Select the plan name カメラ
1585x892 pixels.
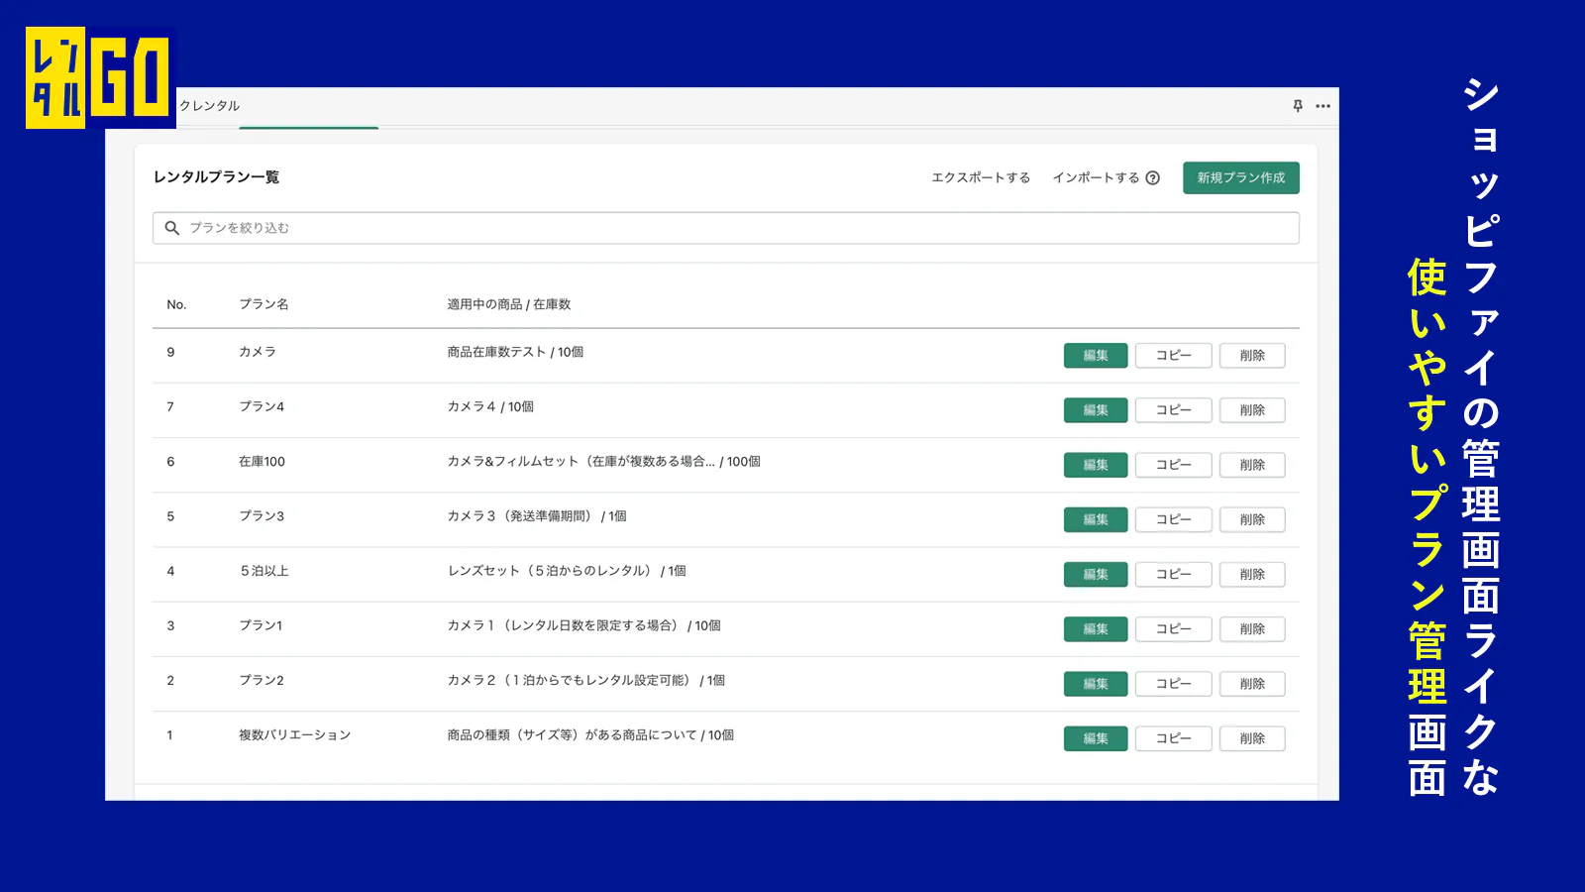[258, 352]
